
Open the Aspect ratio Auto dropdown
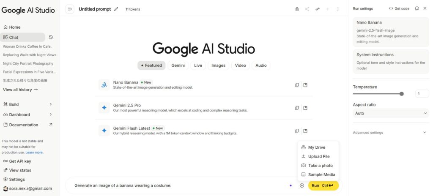[x=390, y=113]
